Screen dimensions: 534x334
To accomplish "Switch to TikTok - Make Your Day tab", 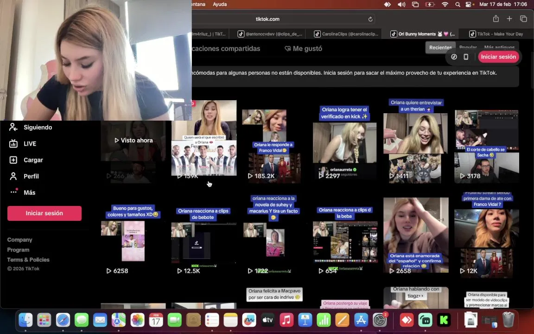I will coord(496,34).
